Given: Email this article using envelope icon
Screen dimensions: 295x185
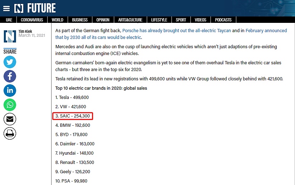Looking at the screenshot, I should [10, 119].
